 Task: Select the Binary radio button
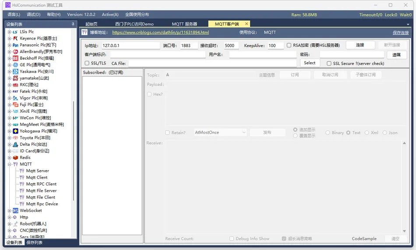click(x=328, y=133)
